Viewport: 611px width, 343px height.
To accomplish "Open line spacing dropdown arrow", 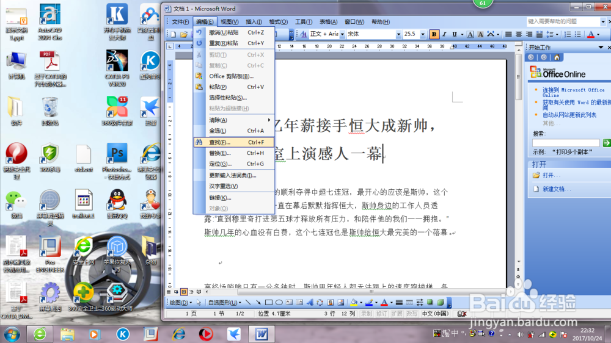I will (557, 34).
